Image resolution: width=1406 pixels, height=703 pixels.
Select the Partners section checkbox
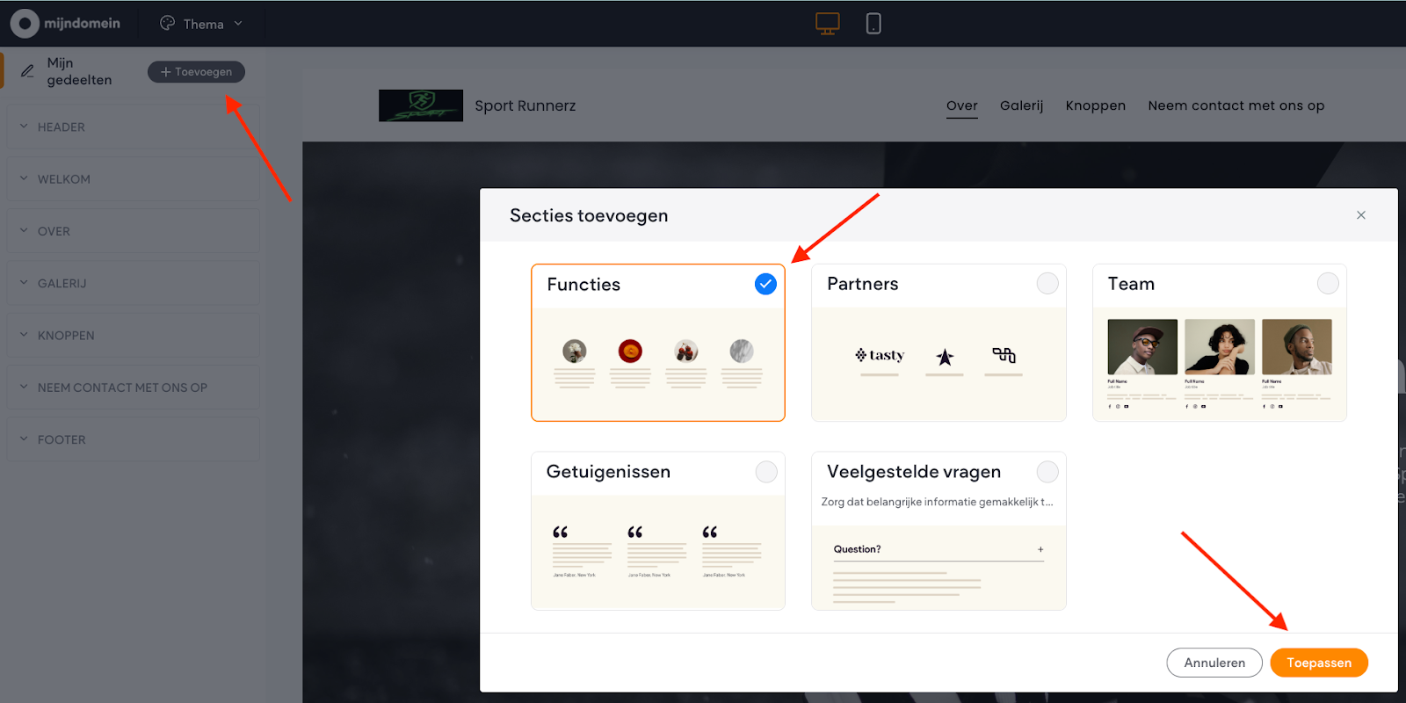click(1047, 284)
